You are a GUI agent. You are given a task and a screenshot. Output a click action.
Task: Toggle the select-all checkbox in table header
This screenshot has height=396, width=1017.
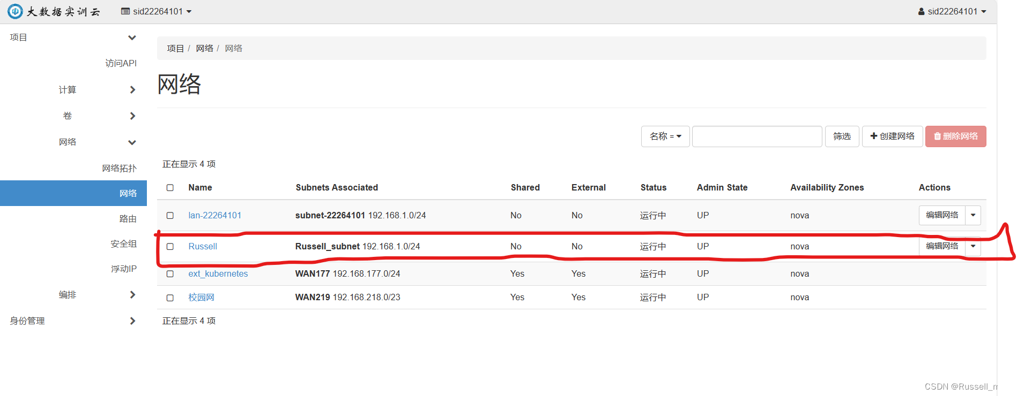(x=170, y=188)
